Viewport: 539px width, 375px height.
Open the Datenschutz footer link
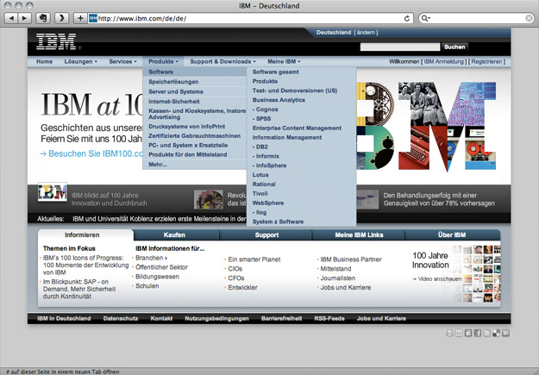[x=121, y=319]
